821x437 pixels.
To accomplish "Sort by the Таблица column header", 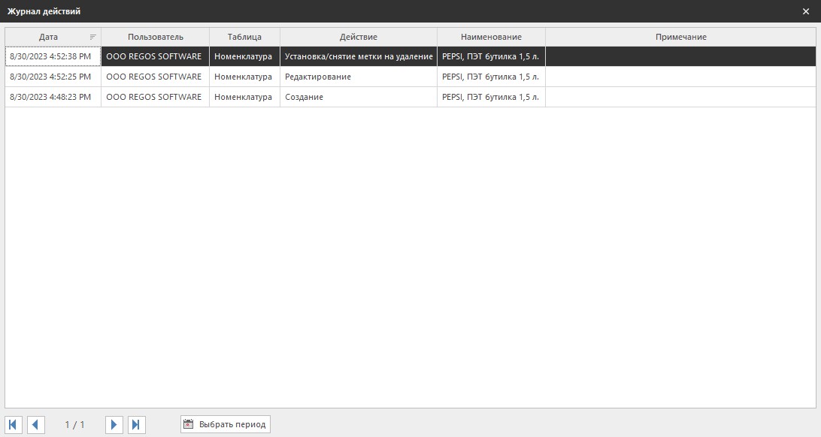I will [x=244, y=37].
